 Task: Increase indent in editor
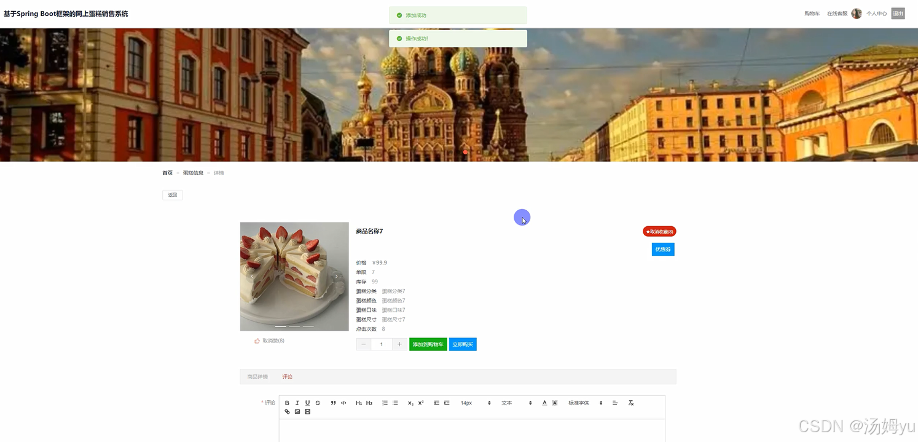click(x=447, y=403)
